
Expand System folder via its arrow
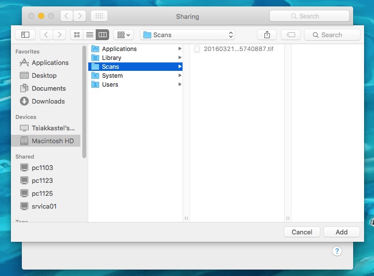pos(180,75)
